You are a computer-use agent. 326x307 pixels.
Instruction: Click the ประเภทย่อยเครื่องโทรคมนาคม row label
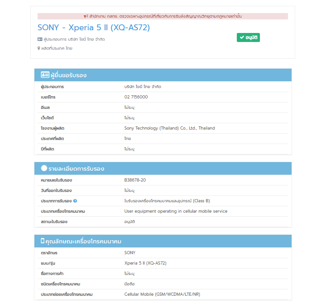67,294
